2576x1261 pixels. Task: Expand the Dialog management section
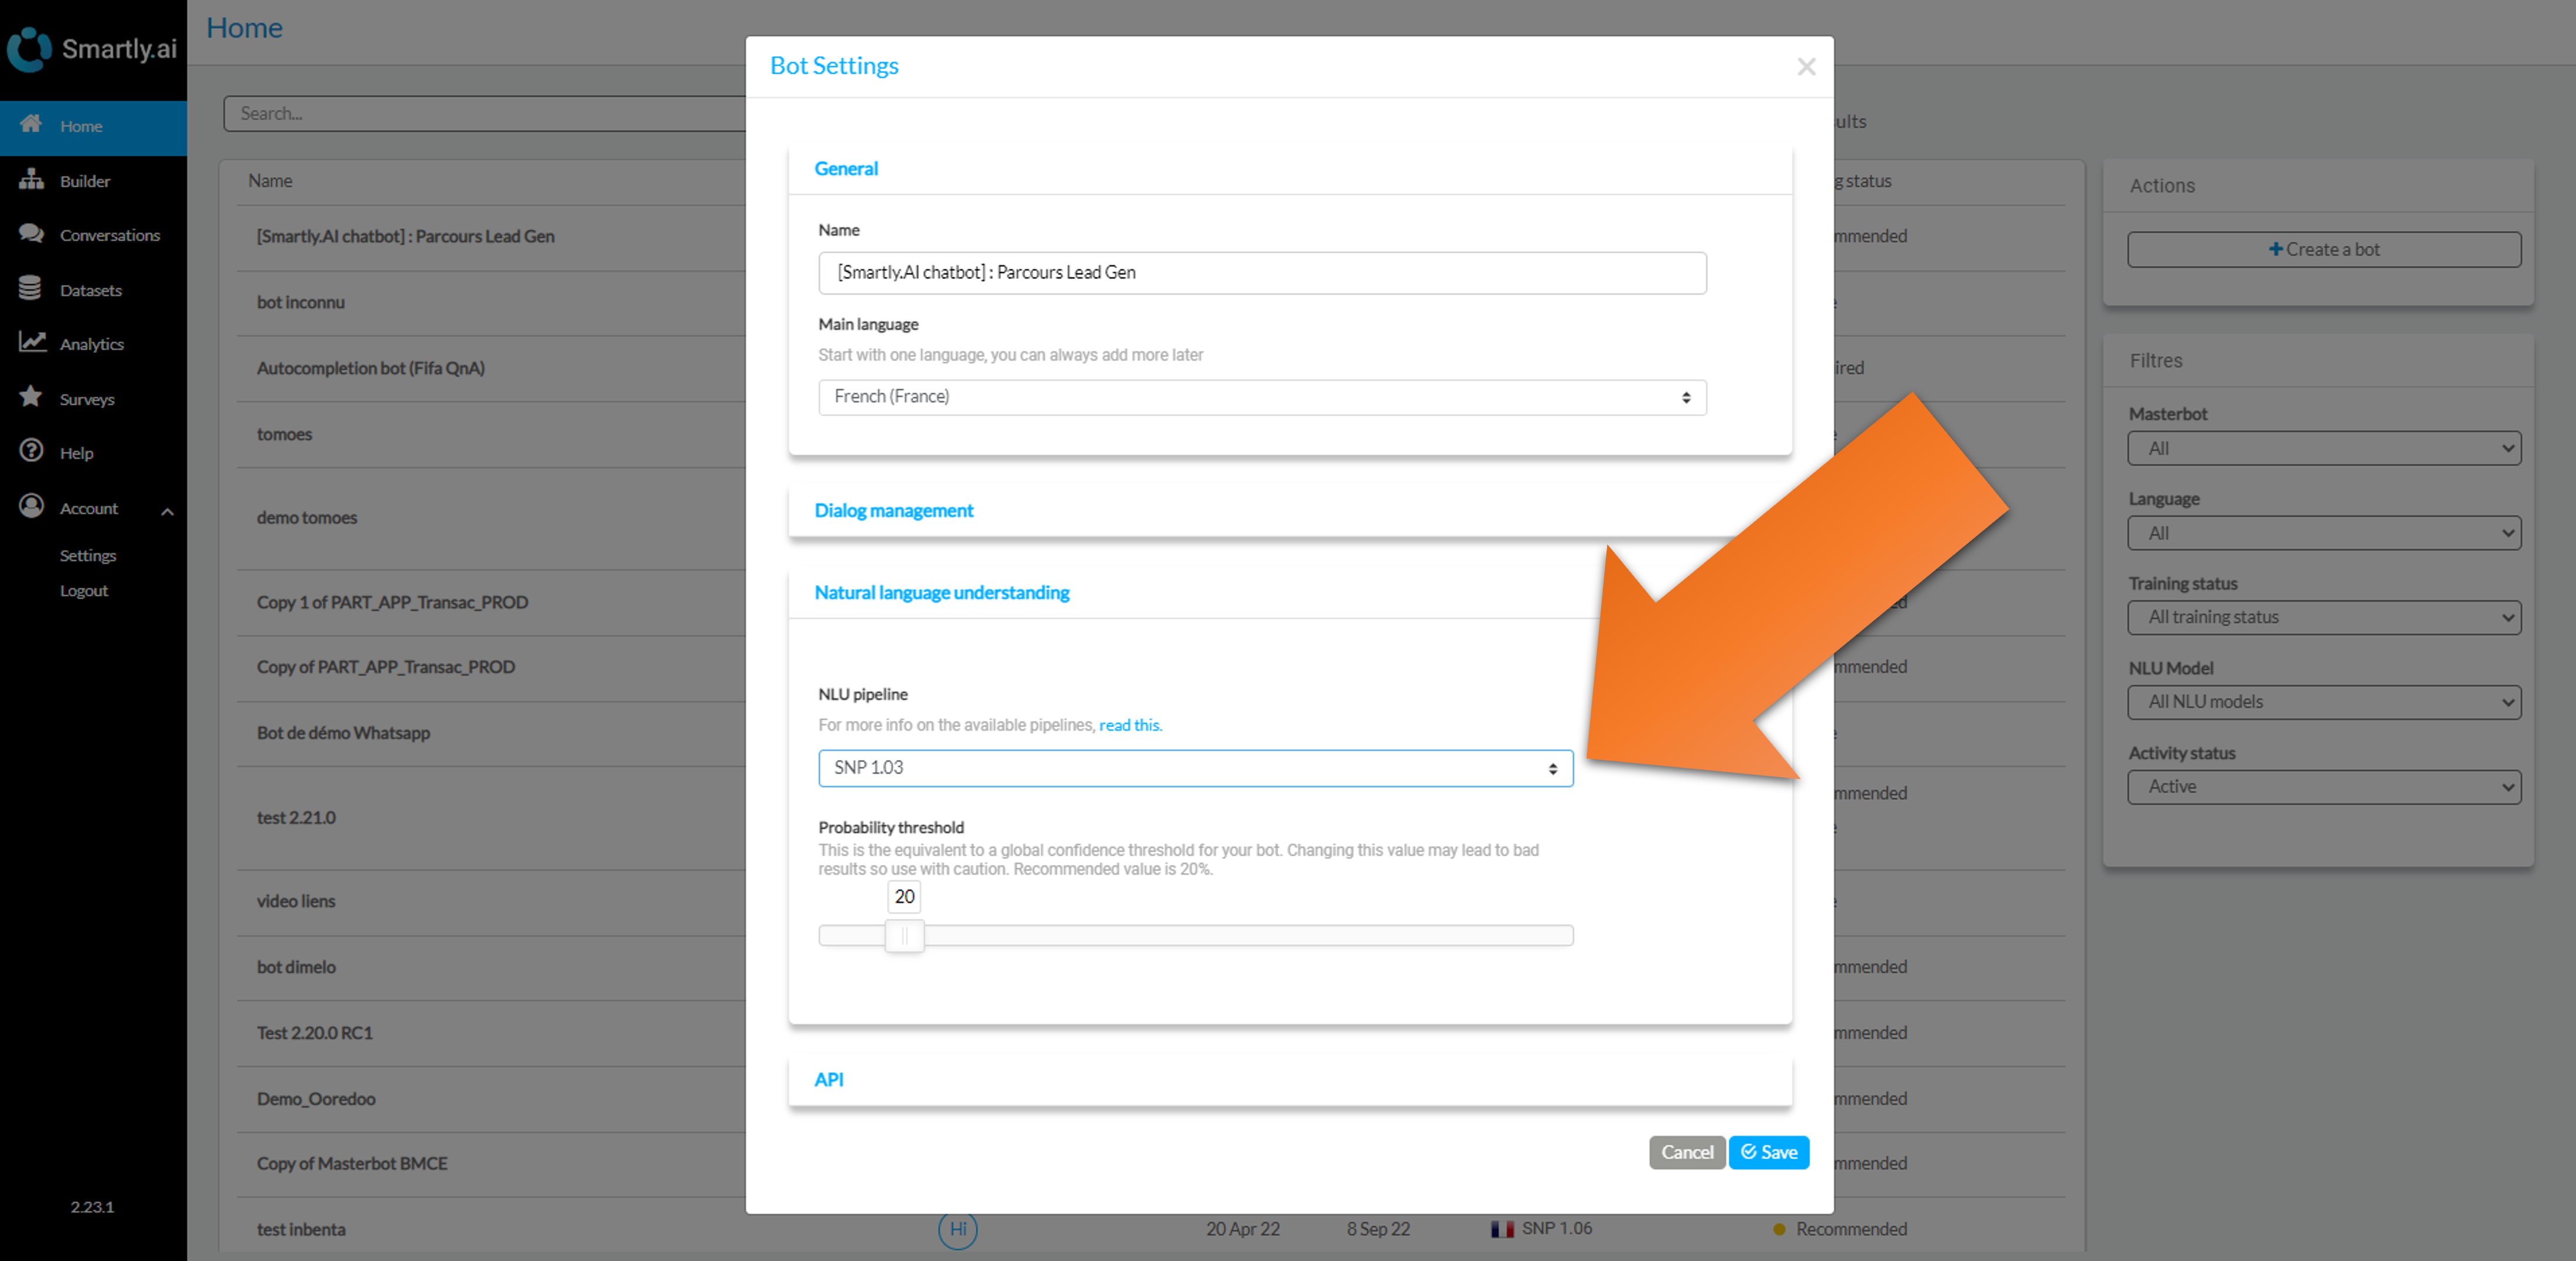(x=893, y=511)
